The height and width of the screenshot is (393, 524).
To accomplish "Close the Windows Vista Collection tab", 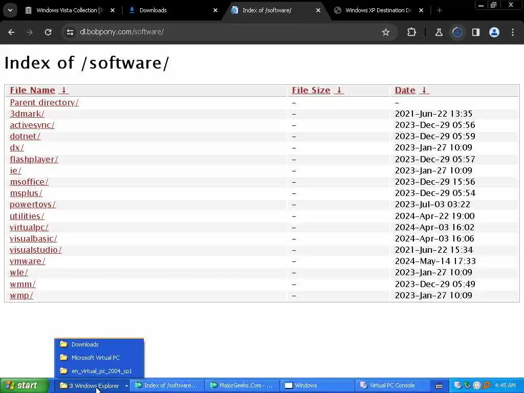I will pyautogui.click(x=113, y=10).
